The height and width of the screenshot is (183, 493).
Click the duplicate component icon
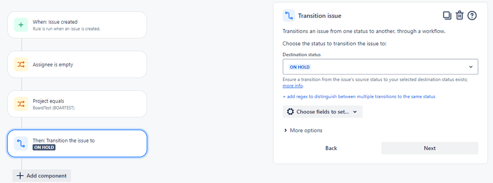click(447, 15)
